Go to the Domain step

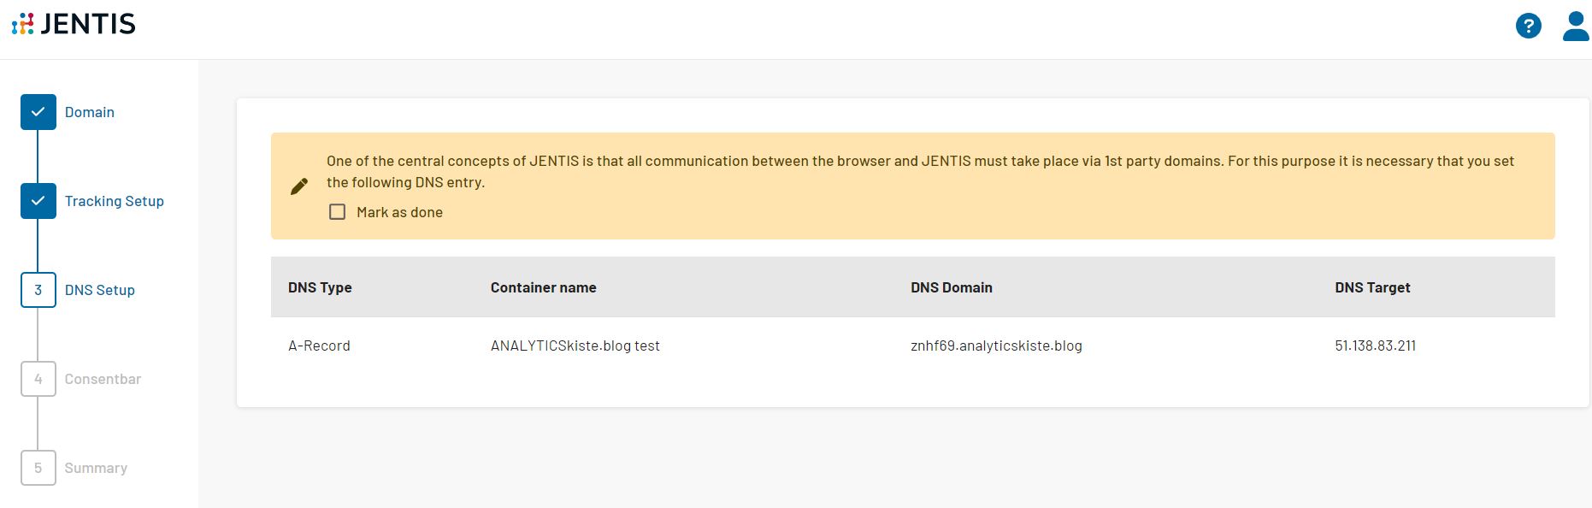(x=90, y=112)
